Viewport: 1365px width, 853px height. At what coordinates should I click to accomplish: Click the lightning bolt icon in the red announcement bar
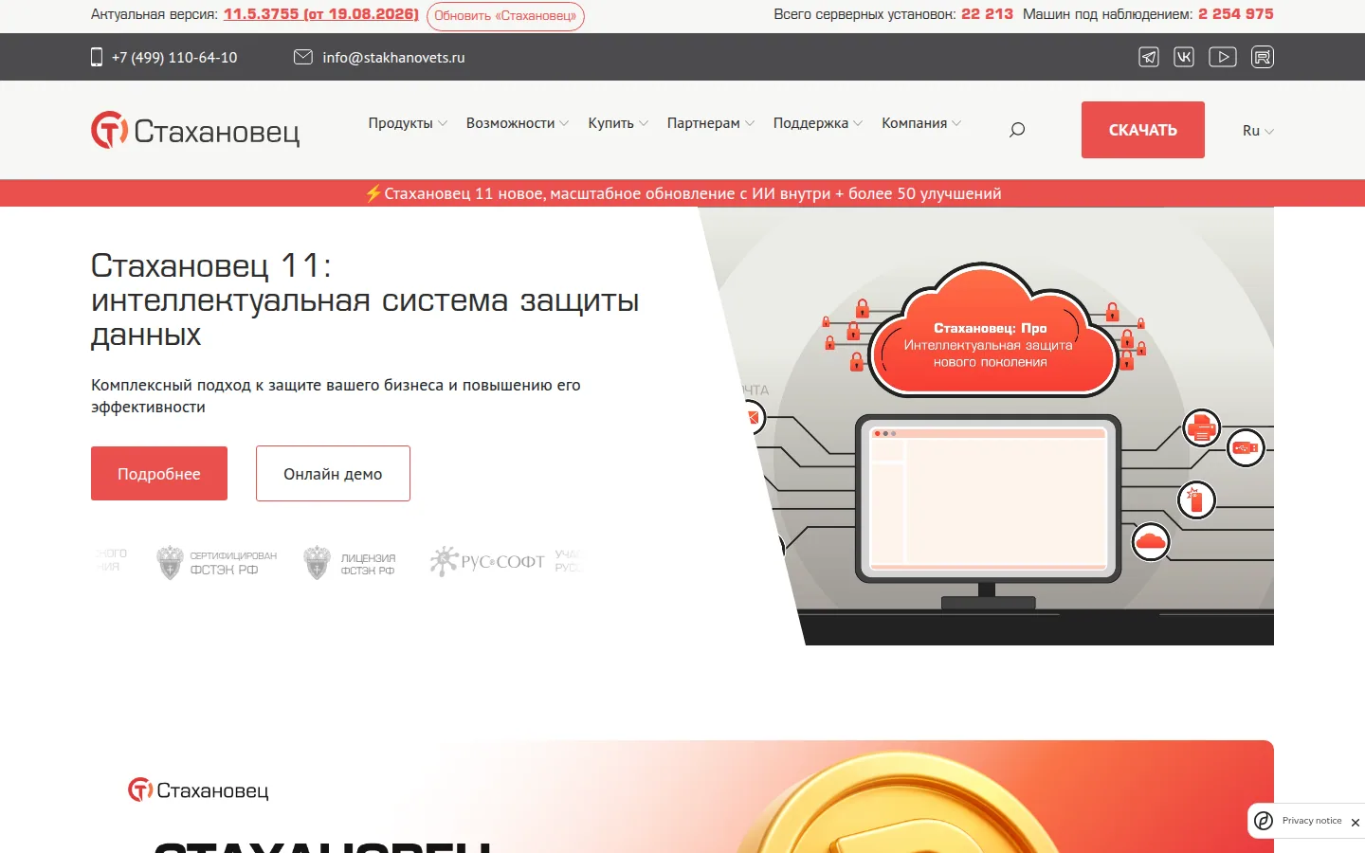pos(373,193)
